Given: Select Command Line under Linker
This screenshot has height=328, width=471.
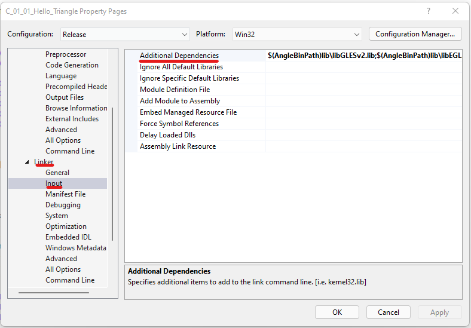Looking at the screenshot, I should pyautogui.click(x=70, y=280).
